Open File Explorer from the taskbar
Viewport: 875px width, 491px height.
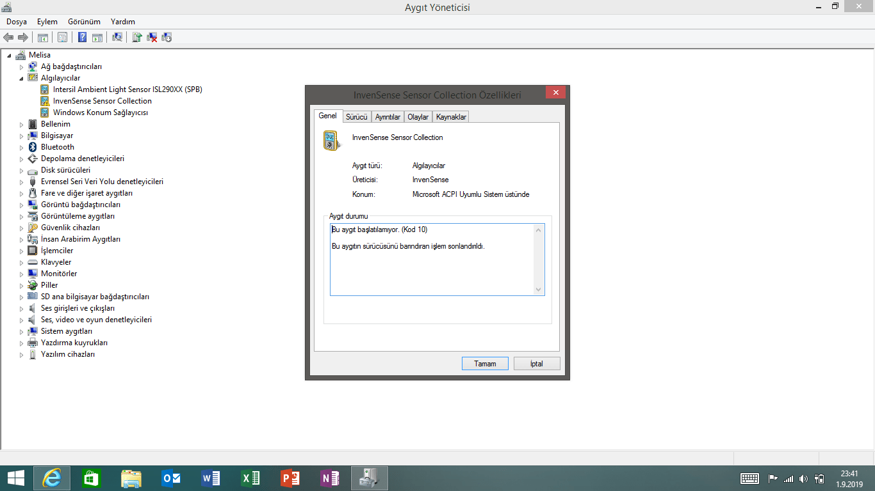click(x=131, y=478)
